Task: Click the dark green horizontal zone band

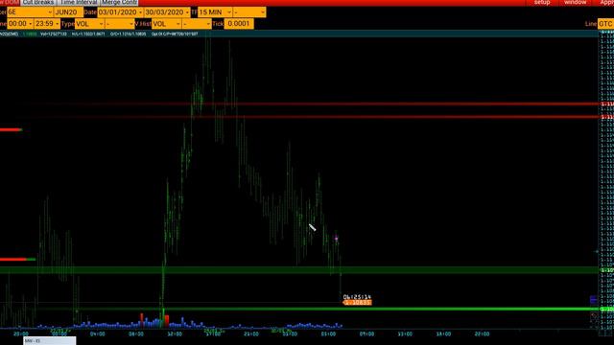Action: [x=299, y=270]
